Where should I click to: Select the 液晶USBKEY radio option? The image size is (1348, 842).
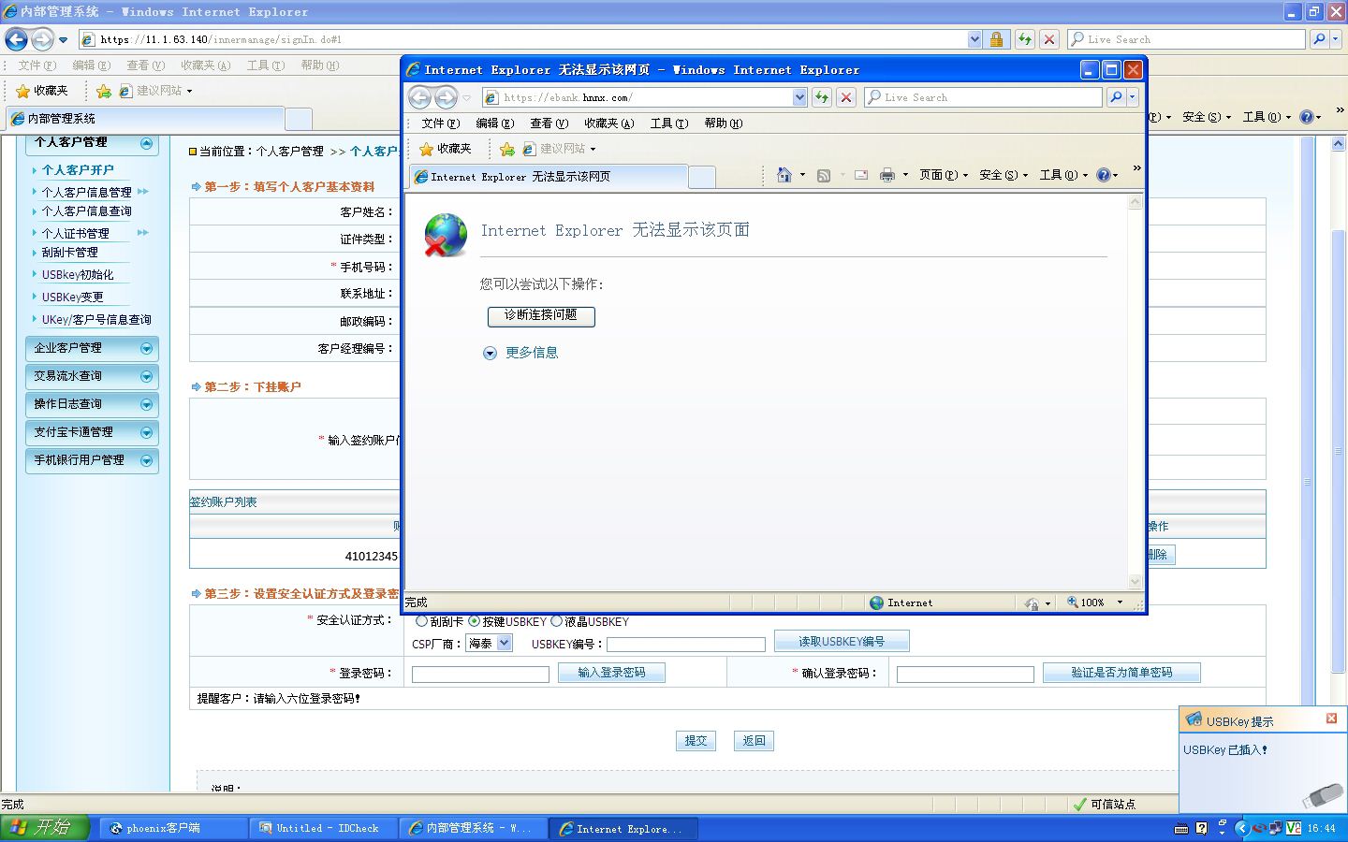coord(556,620)
